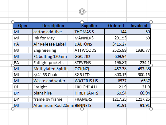Viewport: 166px width, 125px height.
Task: Click the bottom-left corner resize handle
Action: point(13,109)
